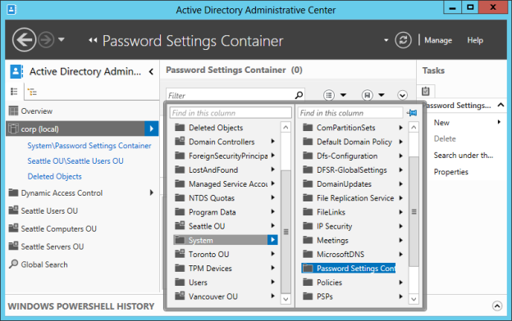Open System\Password Settings Container link
Screen dimensions: 512x321
point(89,146)
